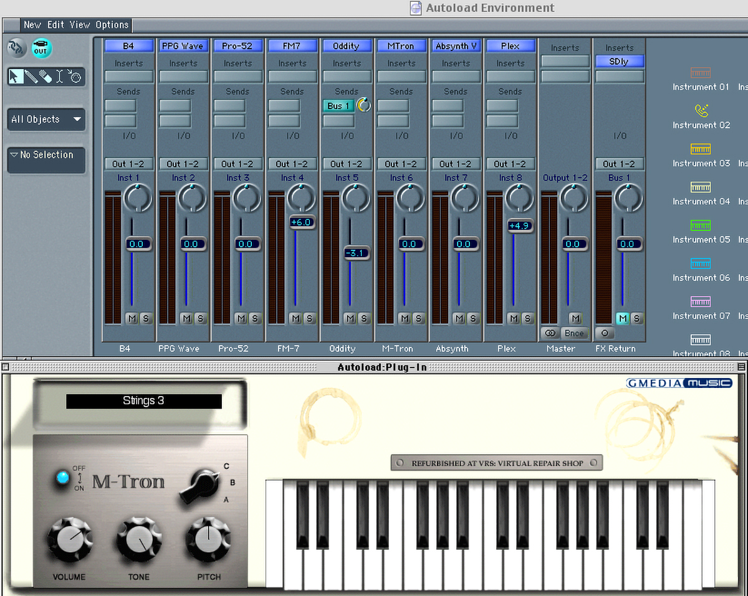Select the Instrument 05 green keyboard icon

(x=701, y=225)
